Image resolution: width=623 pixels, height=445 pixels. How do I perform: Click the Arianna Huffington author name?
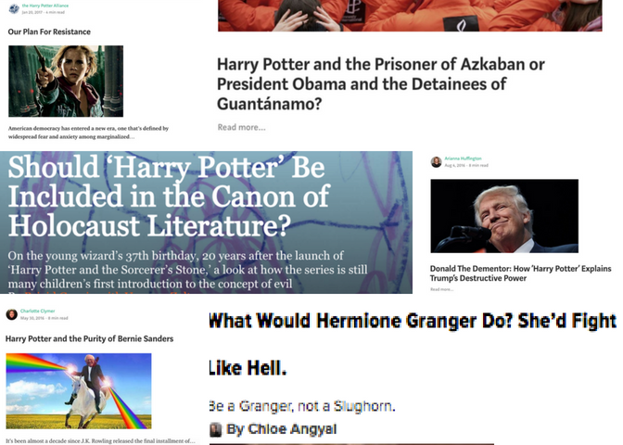pos(463,159)
